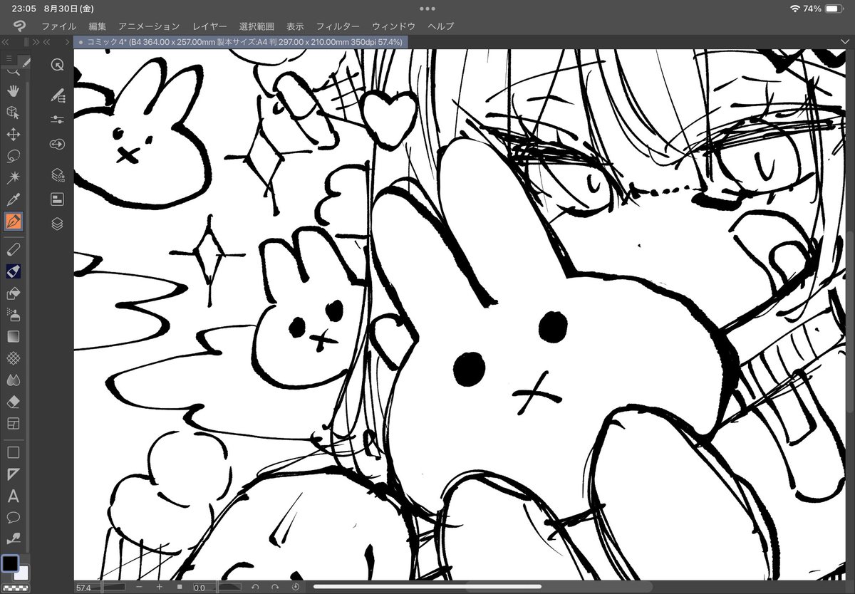
Task: Zoom in with the plus button
Action: point(160,587)
